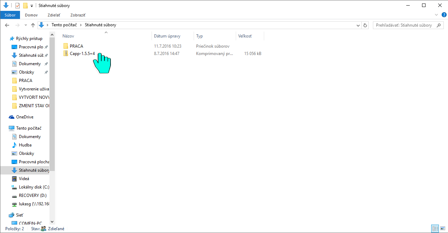Click Tento počítač in the address breadcrumb
This screenshot has width=448, height=233.
pos(64,25)
